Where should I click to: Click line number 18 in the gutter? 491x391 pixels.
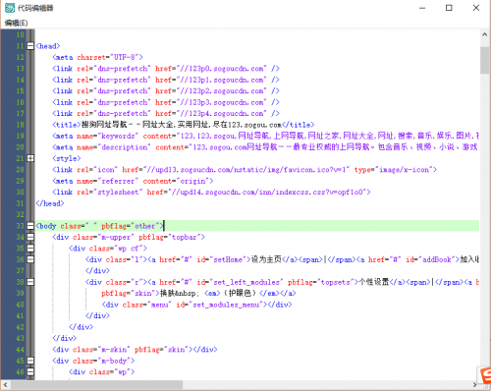point(21,125)
